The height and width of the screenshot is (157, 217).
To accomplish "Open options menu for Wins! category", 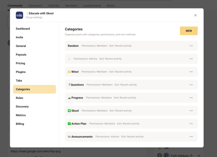I will click(191, 72).
